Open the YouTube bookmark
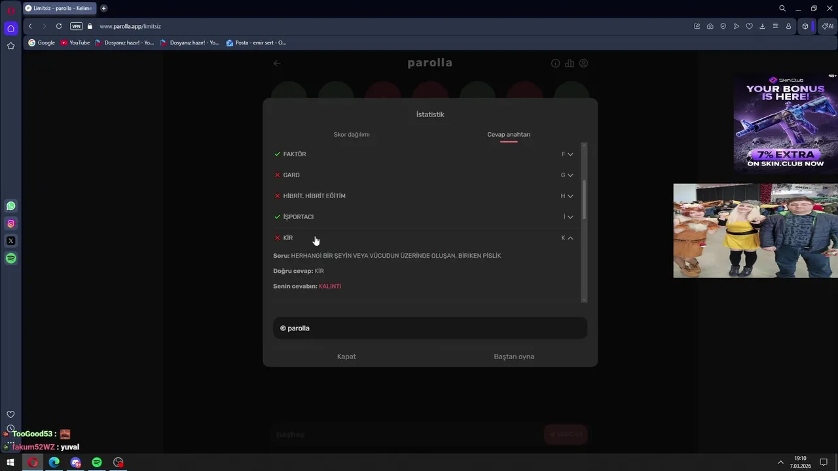The width and height of the screenshot is (838, 471). coord(75,43)
